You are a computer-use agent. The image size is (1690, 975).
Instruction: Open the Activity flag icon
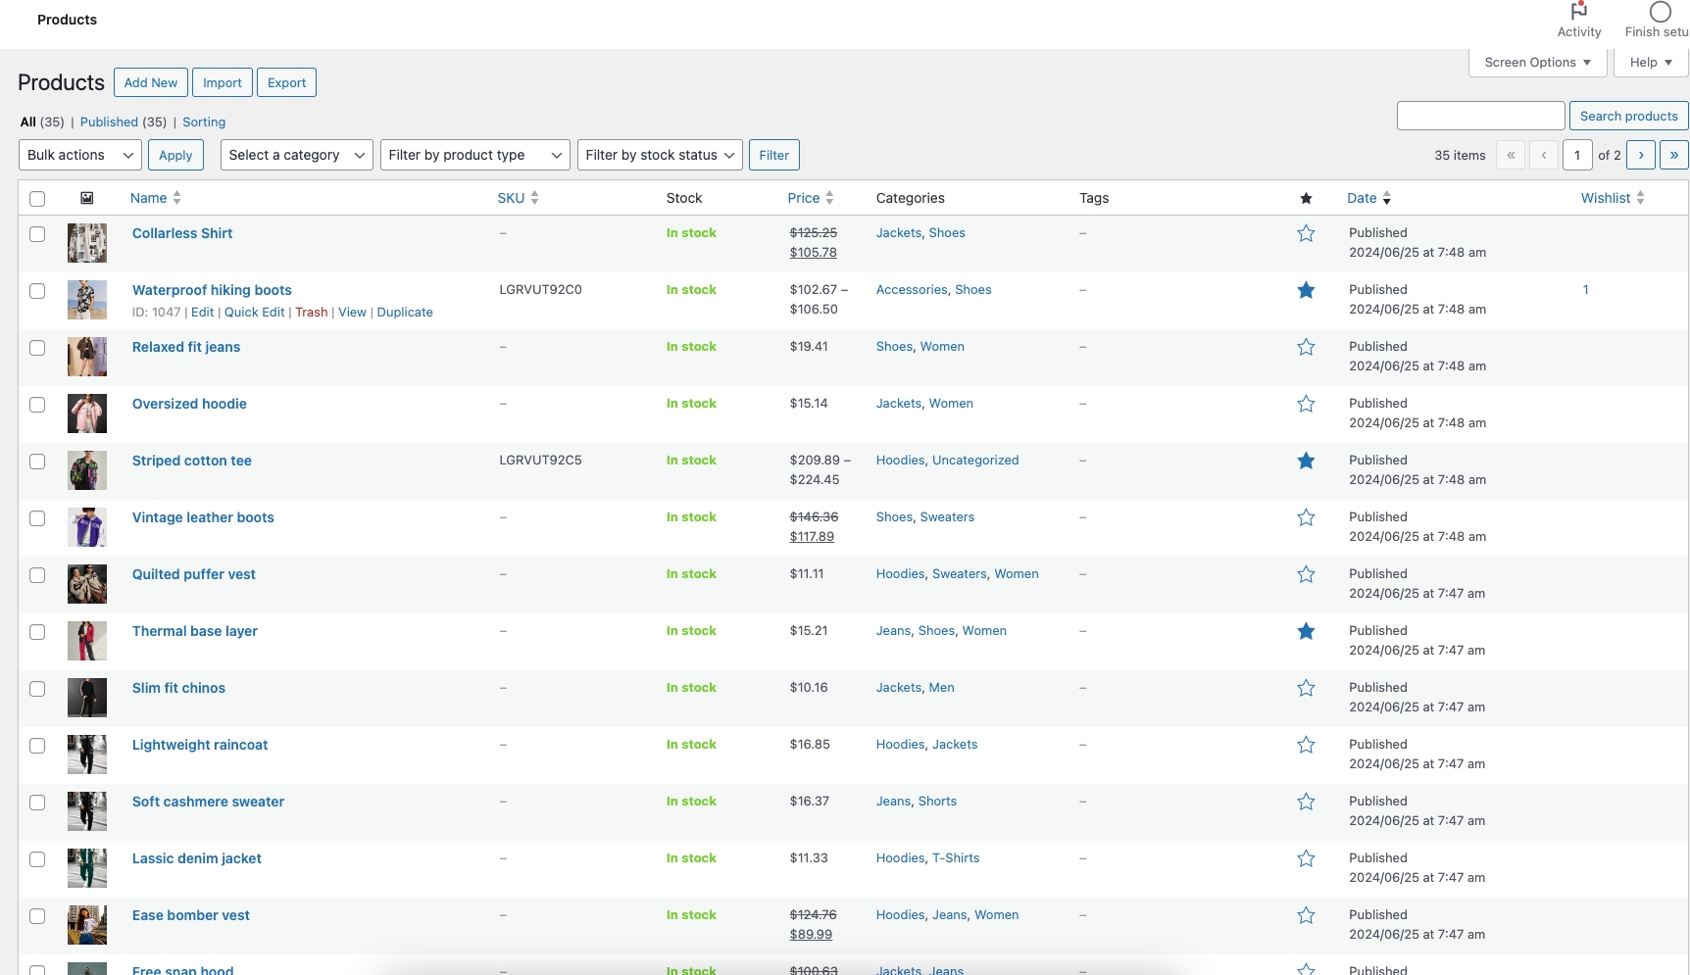[1578, 12]
